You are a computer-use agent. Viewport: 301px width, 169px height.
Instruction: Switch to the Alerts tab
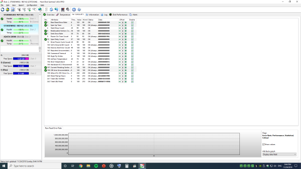(134, 15)
